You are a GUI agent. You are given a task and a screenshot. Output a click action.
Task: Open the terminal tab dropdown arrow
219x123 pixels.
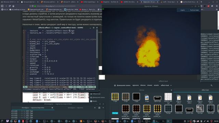coord(103,108)
